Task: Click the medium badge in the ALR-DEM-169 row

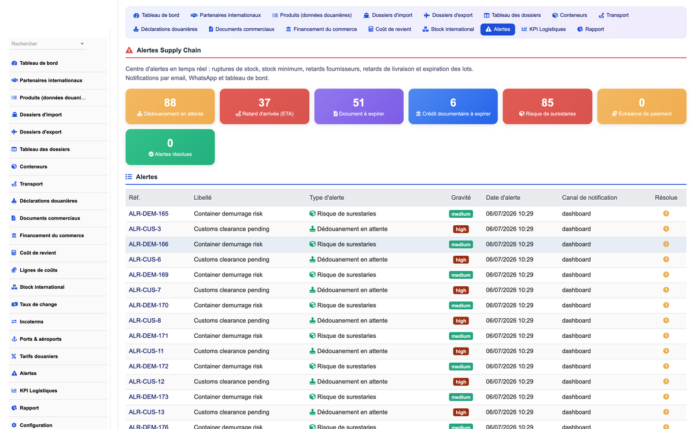Action: tap(461, 275)
